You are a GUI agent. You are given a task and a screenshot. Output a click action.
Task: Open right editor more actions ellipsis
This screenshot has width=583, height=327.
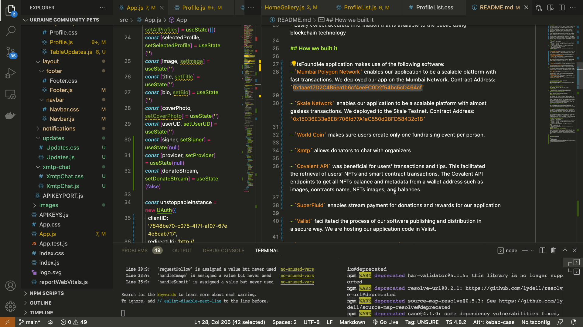coord(573,8)
